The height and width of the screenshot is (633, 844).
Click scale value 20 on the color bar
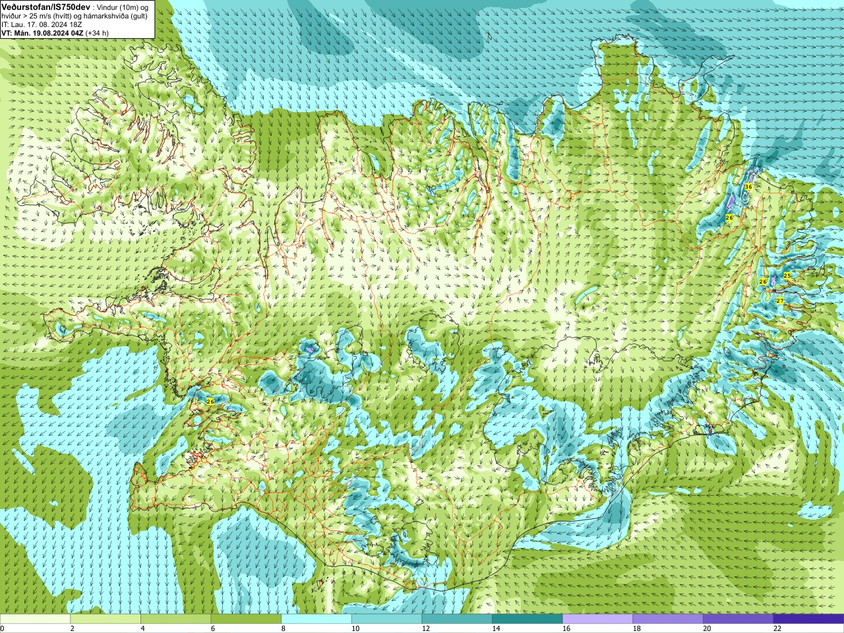pos(707,628)
